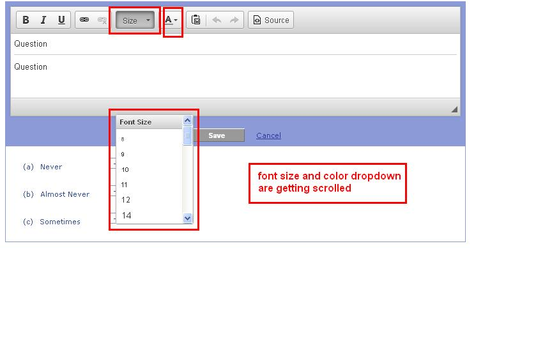Viewport: 552px width, 345px height.
Task: Choose font size 14 from list
Action: (x=126, y=215)
